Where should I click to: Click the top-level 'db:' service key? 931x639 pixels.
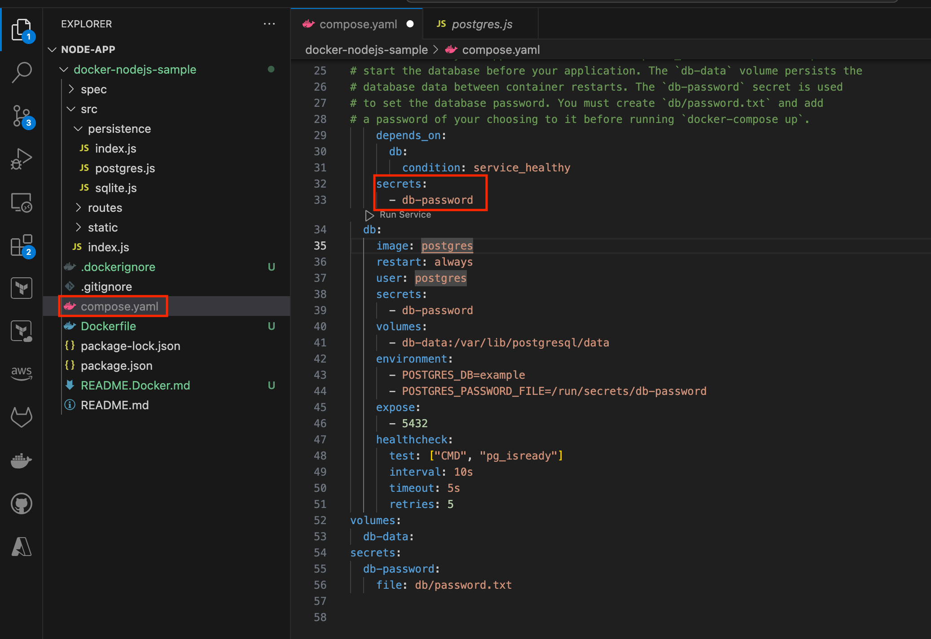click(x=372, y=230)
